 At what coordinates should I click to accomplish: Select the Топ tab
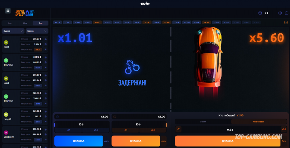click(x=41, y=23)
